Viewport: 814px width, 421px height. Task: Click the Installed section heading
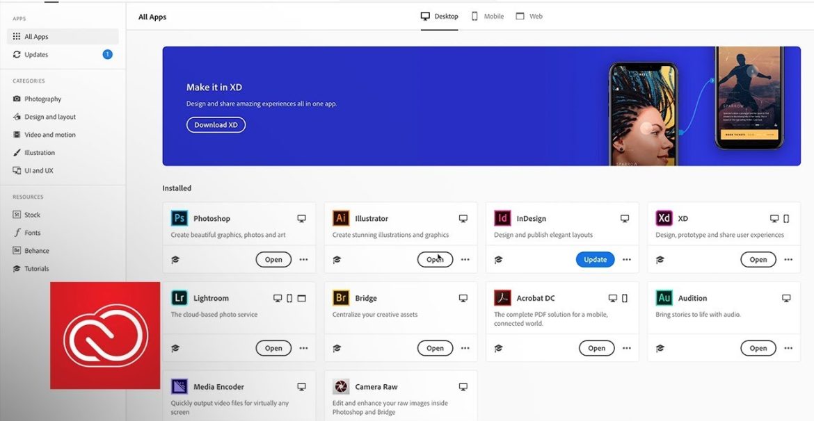pos(177,188)
